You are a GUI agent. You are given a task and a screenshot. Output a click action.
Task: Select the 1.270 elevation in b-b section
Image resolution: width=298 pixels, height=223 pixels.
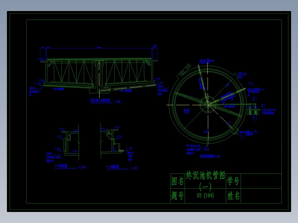coord(58,136)
